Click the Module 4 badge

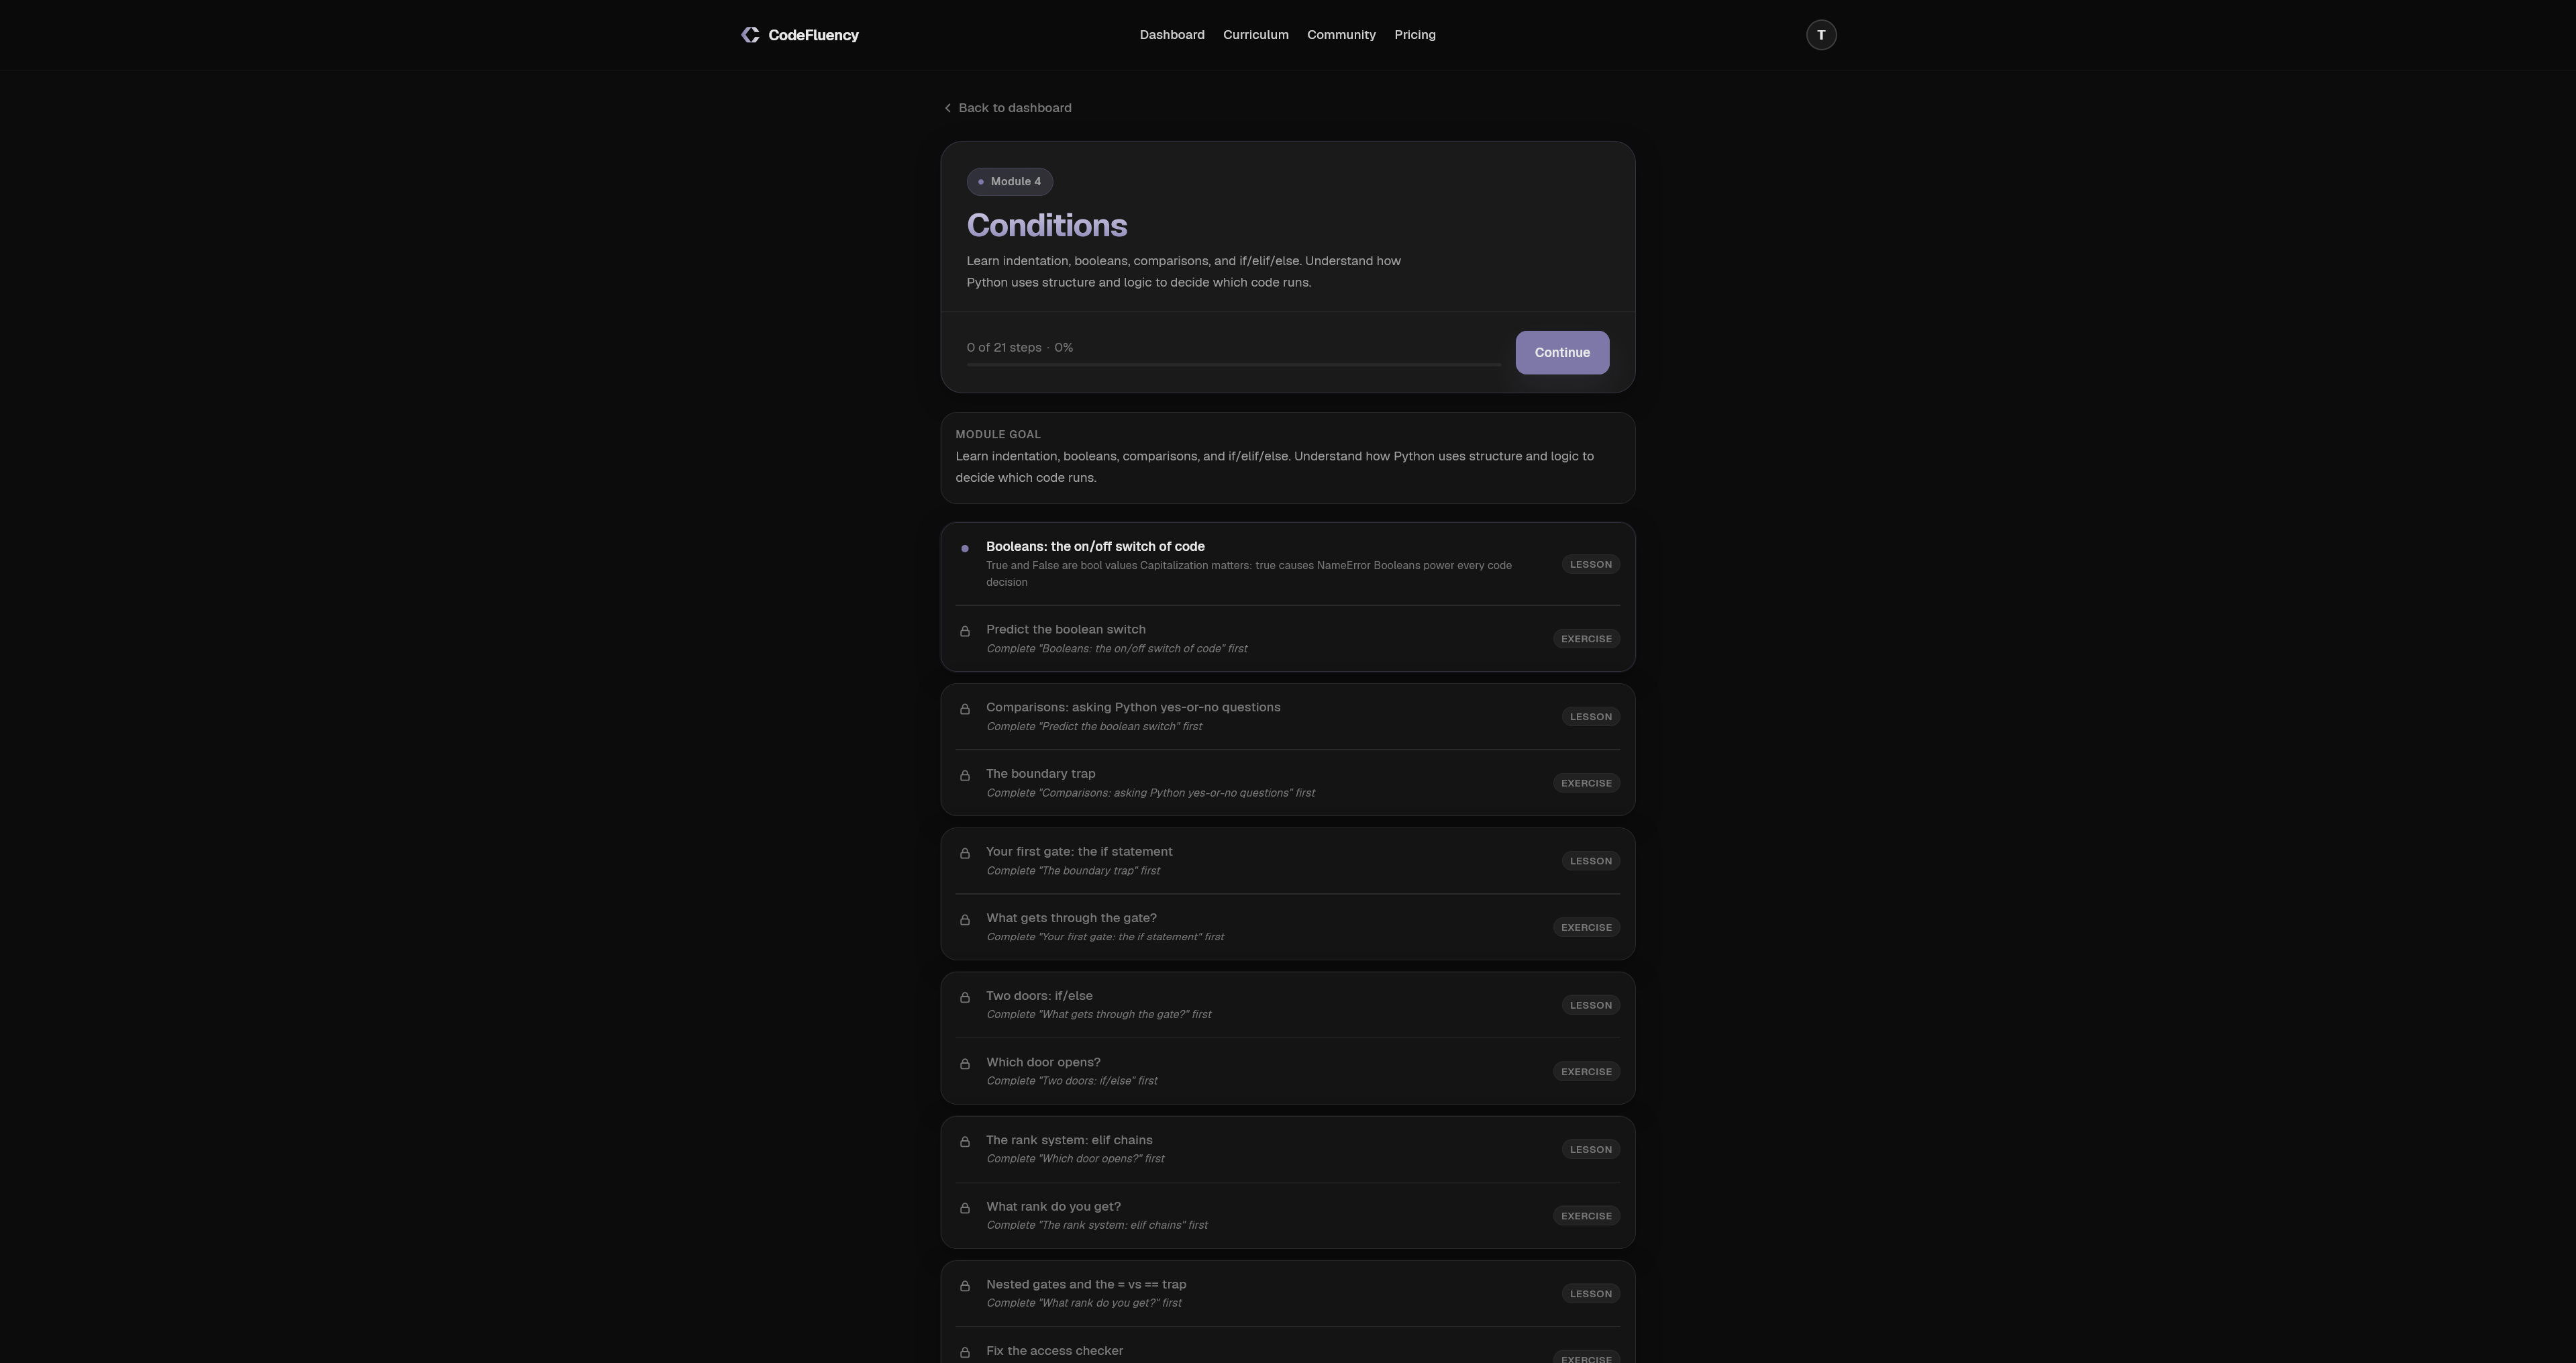click(x=1009, y=181)
